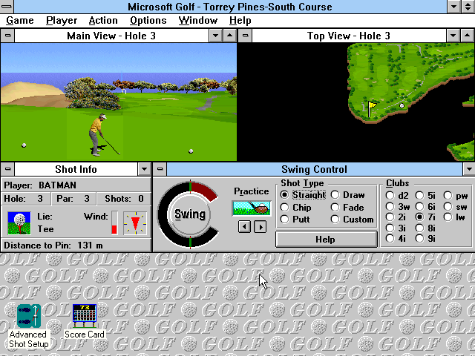The width and height of the screenshot is (475, 356).
Task: Restore the Microsoft Golf application window size
Action: (x=468, y=7)
